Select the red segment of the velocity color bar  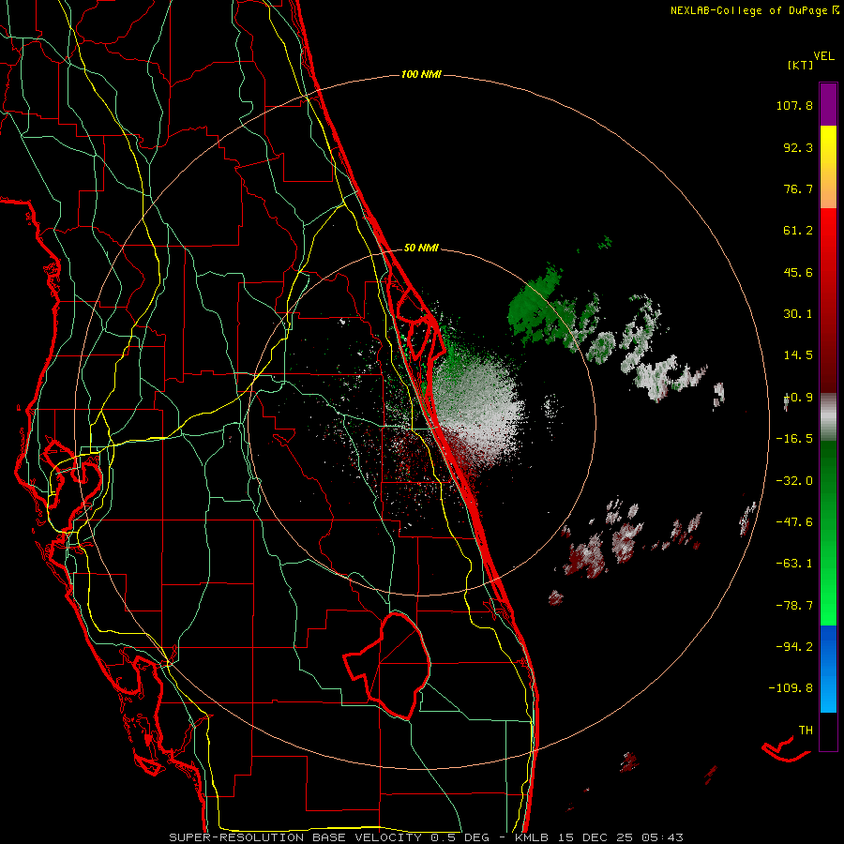(x=828, y=300)
